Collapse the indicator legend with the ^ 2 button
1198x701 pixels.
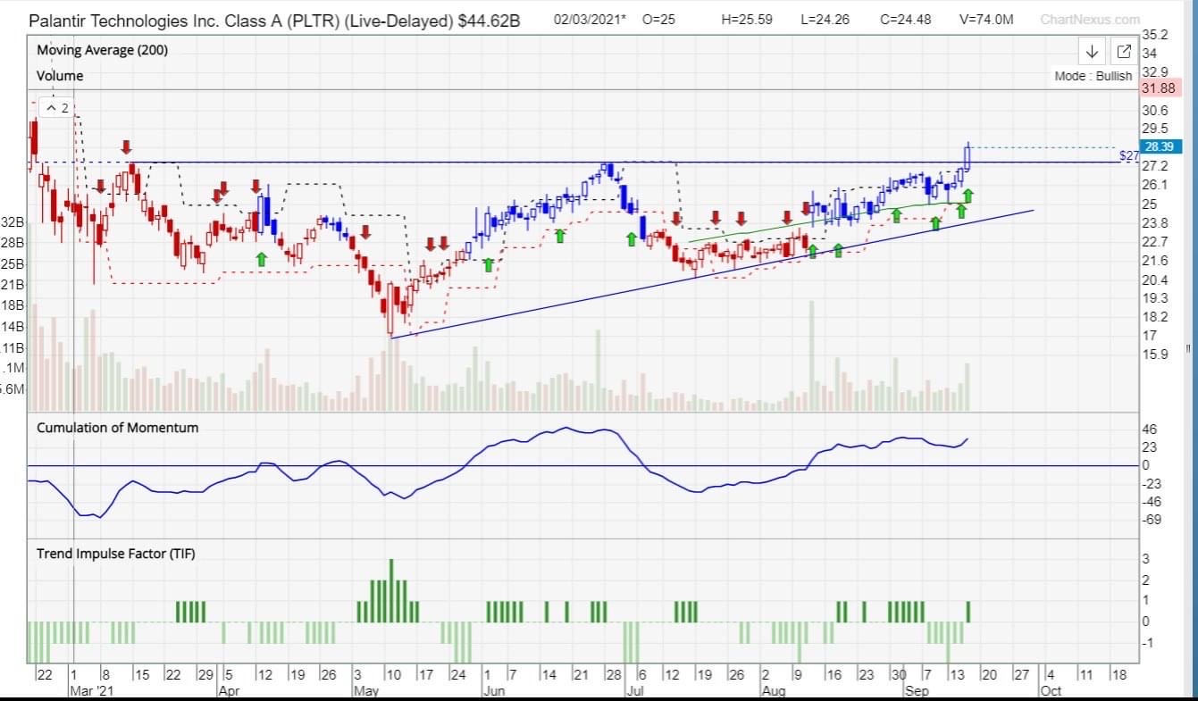[x=58, y=107]
